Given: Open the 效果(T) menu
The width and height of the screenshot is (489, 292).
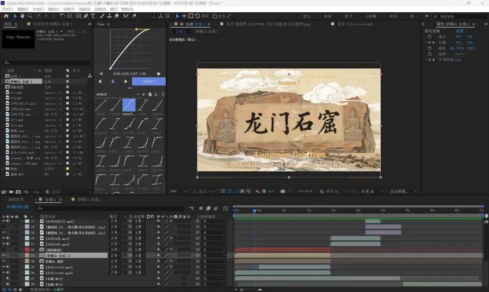Looking at the screenshot, I should coord(69,9).
